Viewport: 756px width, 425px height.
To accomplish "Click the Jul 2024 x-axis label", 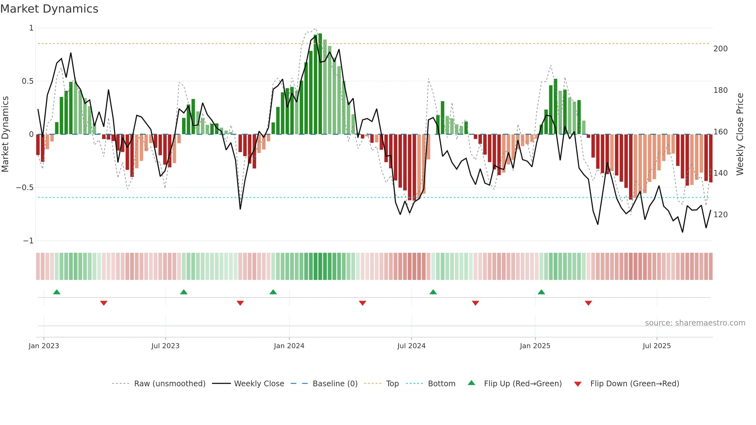I will (411, 346).
